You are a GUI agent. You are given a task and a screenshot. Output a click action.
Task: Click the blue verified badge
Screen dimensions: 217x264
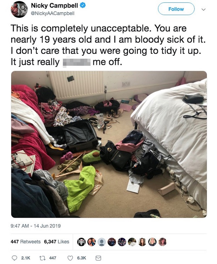pos(83,5)
